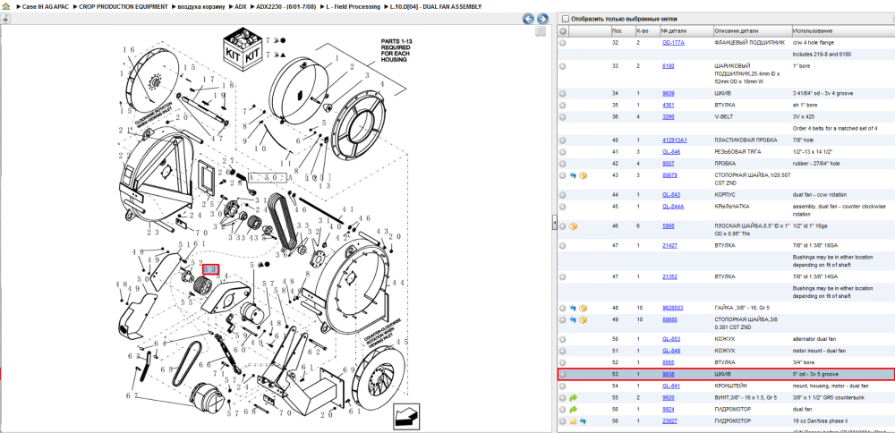Open part number link 21427
The image size is (895, 433).
669,245
